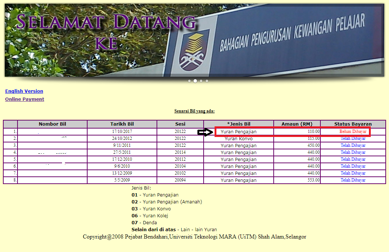
Task: Select the highlighted Yuran Pengajian row
Action: pos(238,131)
